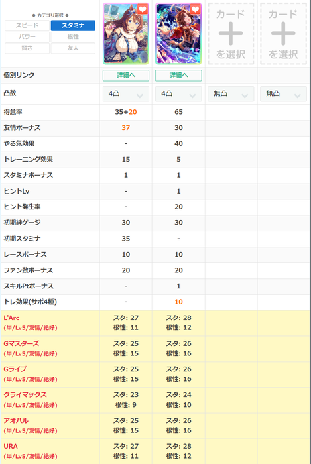Add a card in fourth slot
311x464 pixels.
click(283, 34)
